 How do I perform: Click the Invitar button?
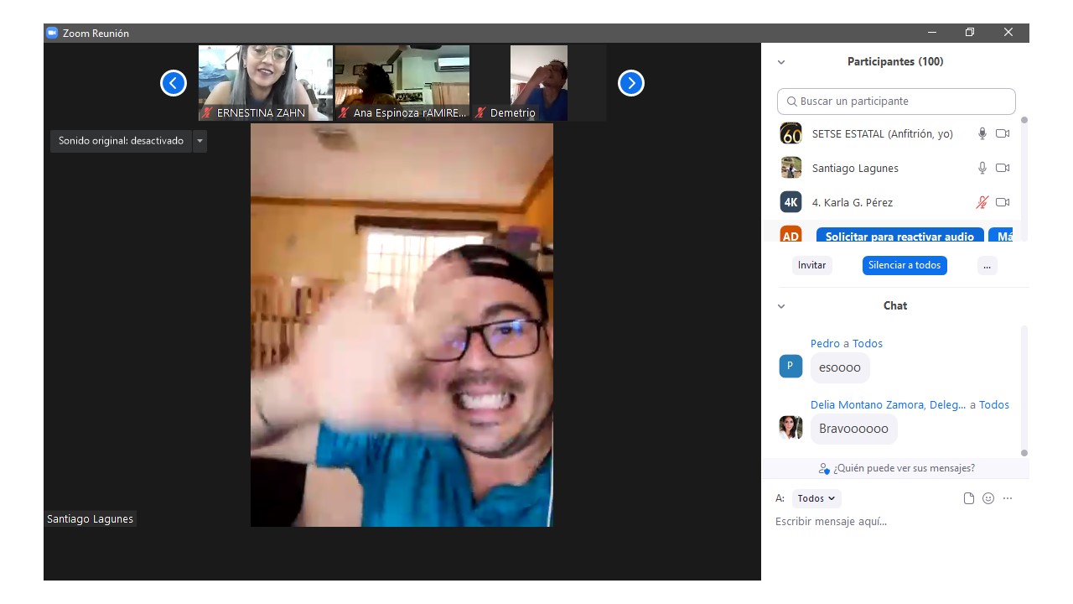pyautogui.click(x=811, y=265)
